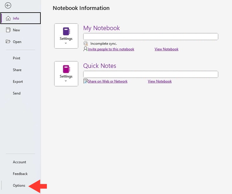Expand Quick Notes Settings dropdown chevron
This screenshot has width=232, height=194.
pos(66,81)
